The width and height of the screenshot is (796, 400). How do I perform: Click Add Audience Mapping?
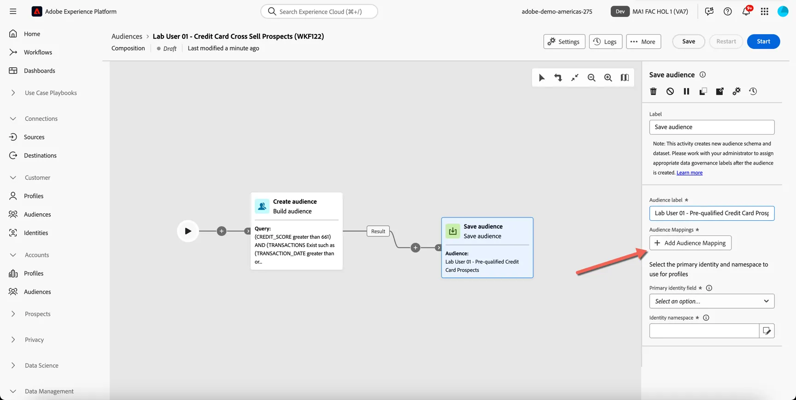[690, 243]
